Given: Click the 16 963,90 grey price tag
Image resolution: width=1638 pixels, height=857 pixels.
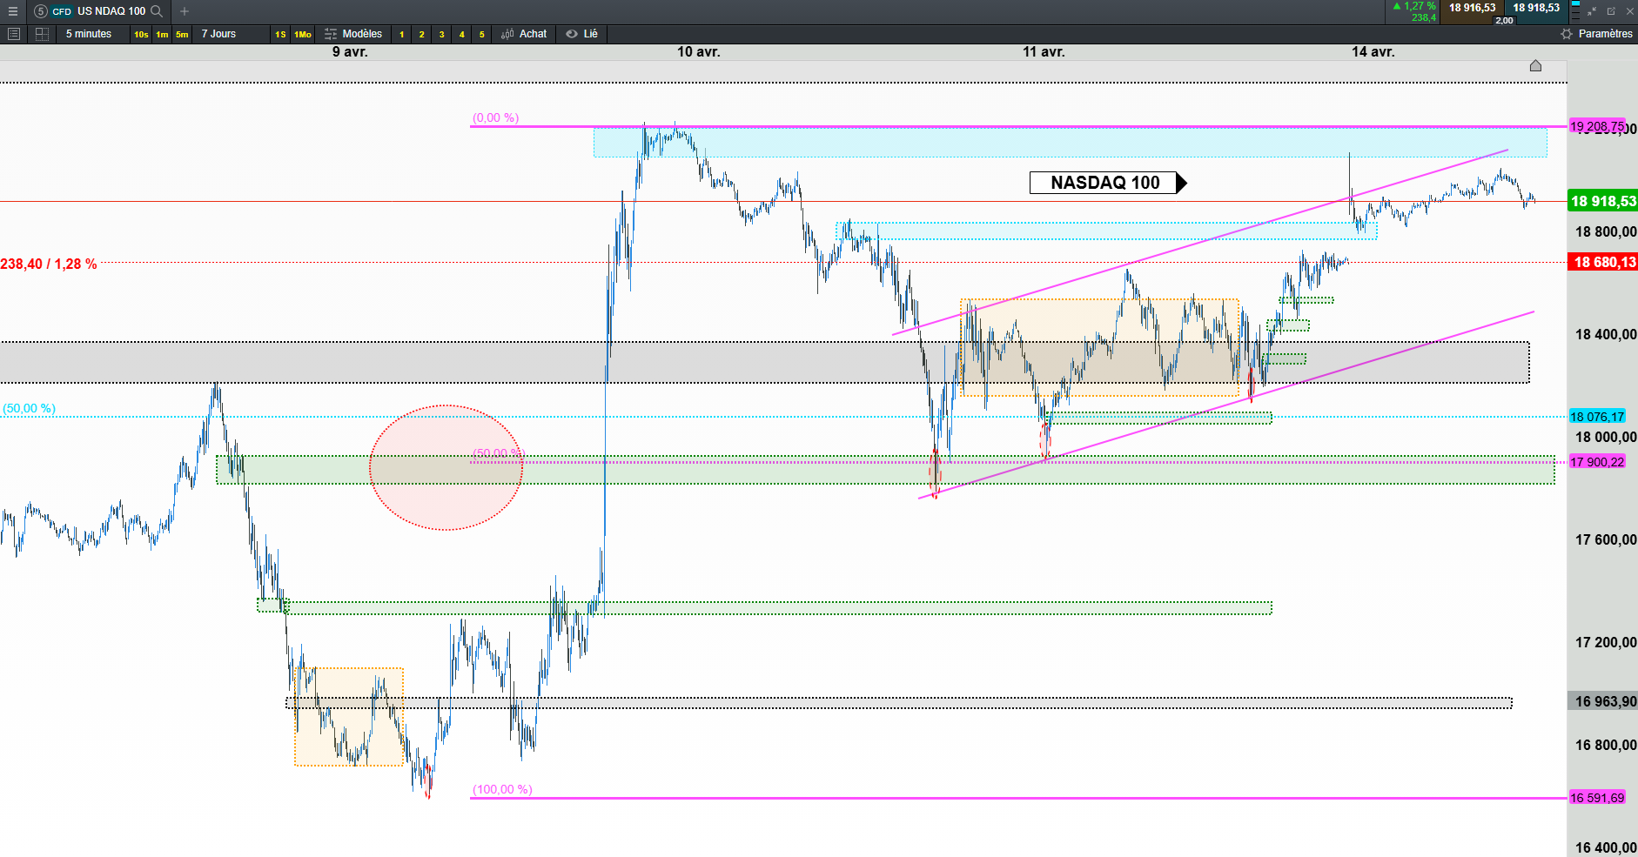Looking at the screenshot, I should (x=1602, y=701).
